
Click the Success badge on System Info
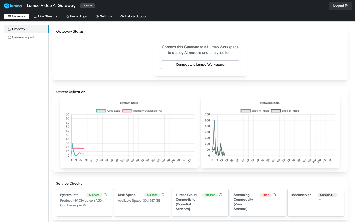click(x=94, y=195)
